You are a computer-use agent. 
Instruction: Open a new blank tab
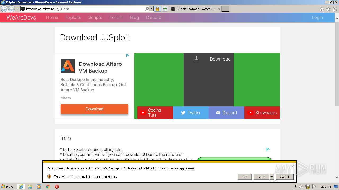pos(225,9)
